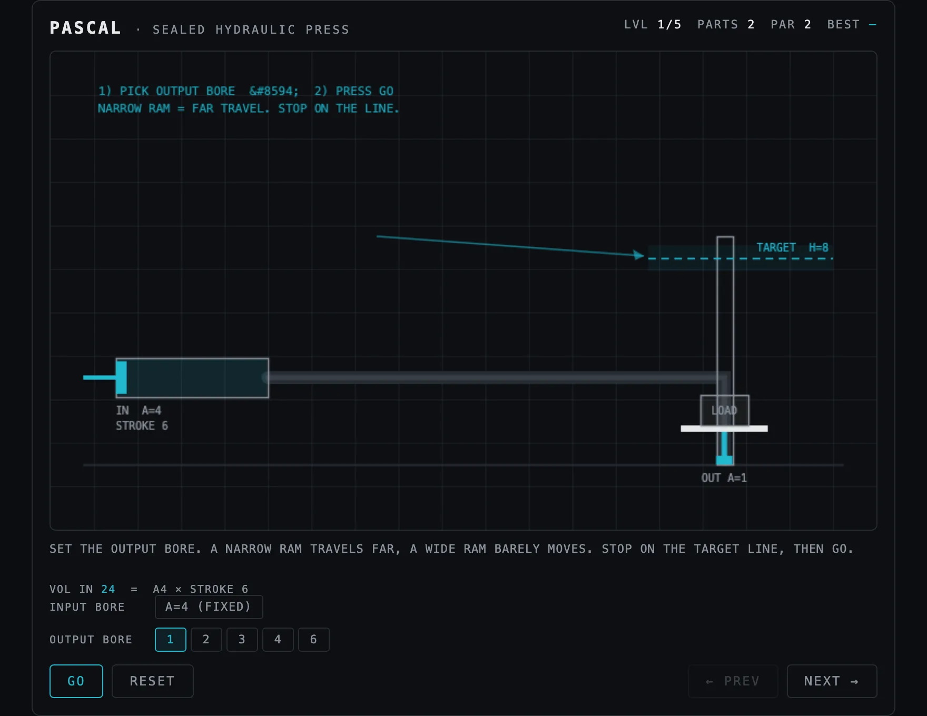Screen dimensions: 927x716
Task: Select output bore 3
Action: pos(242,639)
